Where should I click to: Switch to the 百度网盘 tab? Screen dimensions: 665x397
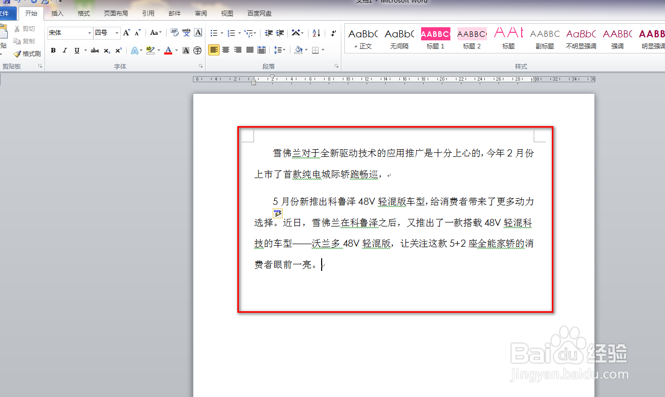pos(260,14)
